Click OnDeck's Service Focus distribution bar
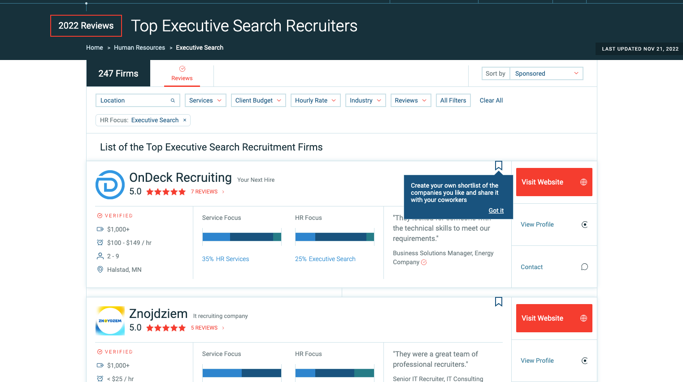Screen dimensions: 683x382 pyautogui.click(x=242, y=236)
